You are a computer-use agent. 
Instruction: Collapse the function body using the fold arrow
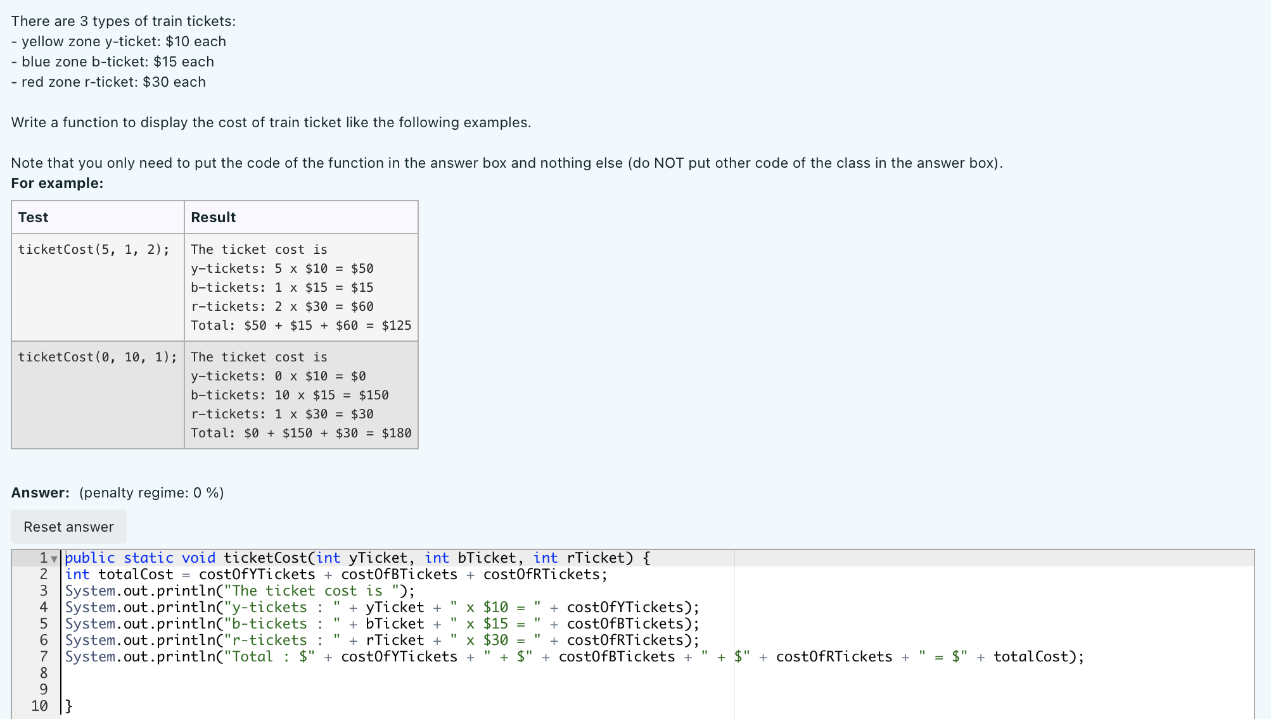(x=53, y=558)
